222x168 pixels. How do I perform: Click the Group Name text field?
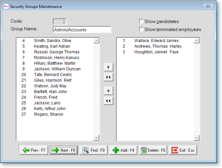tap(82, 30)
